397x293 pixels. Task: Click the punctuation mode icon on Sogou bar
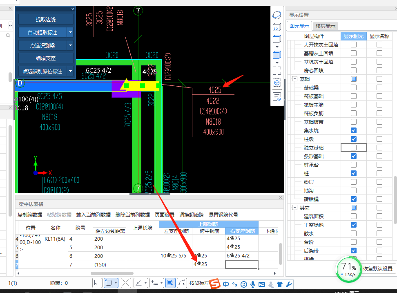235,285
